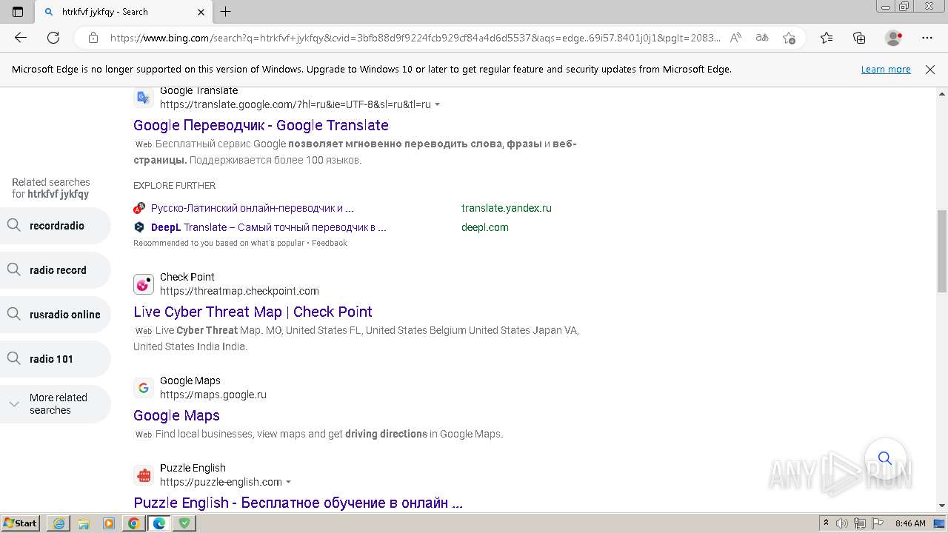Click the bing.com address bar
948x533 pixels.
(415, 38)
